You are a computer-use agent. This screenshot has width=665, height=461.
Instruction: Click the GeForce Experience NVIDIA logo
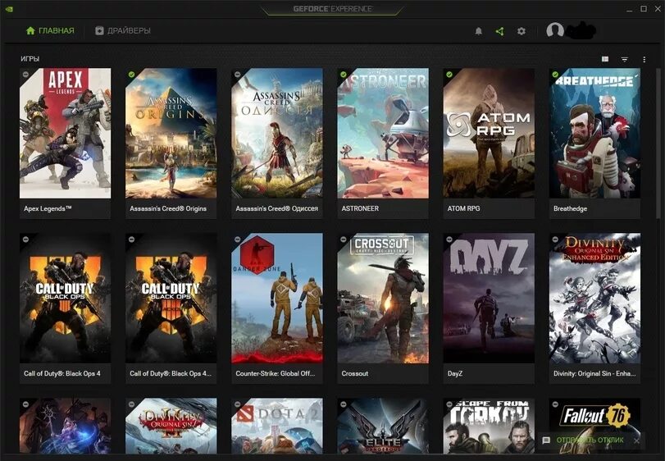tap(9, 9)
